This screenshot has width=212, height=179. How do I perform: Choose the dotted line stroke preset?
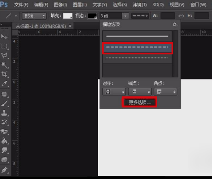click(137, 58)
